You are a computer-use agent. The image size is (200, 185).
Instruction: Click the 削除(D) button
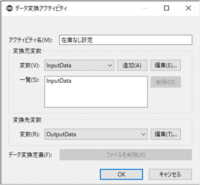pyautogui.click(x=165, y=82)
